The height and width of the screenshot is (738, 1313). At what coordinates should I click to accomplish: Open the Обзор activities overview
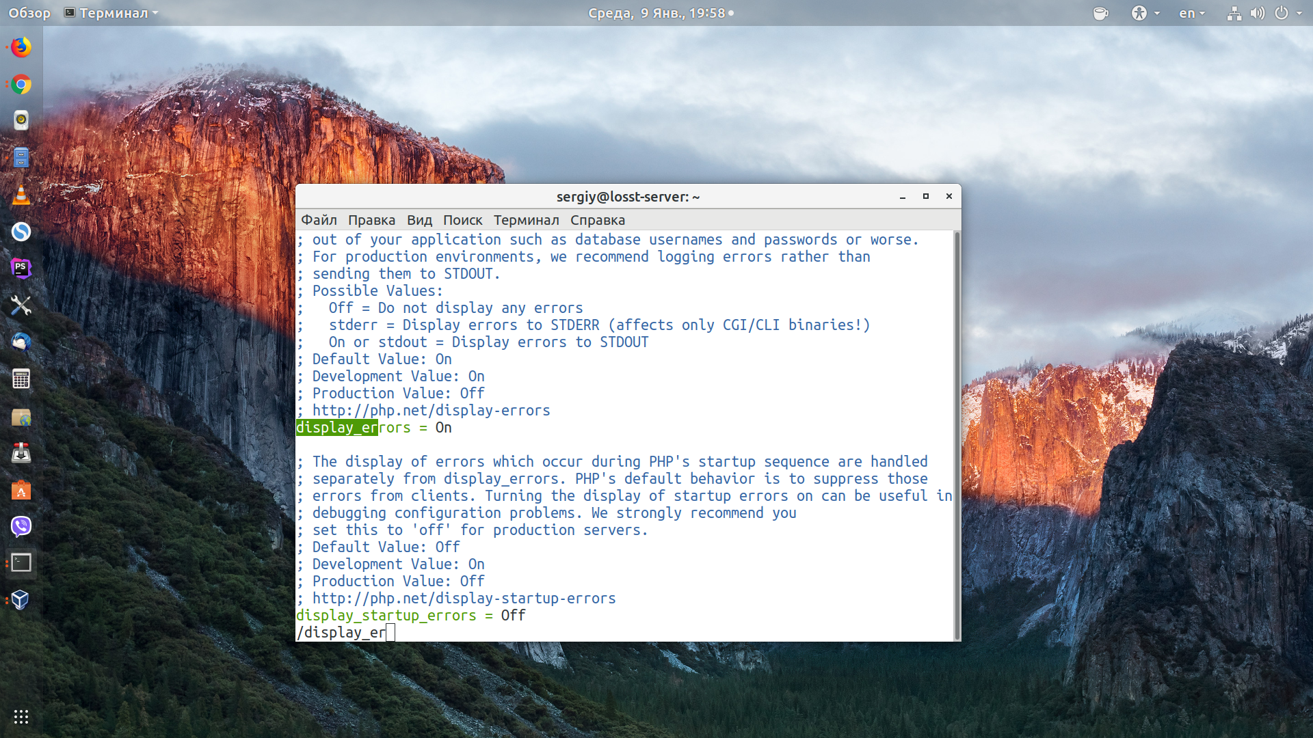(x=29, y=13)
